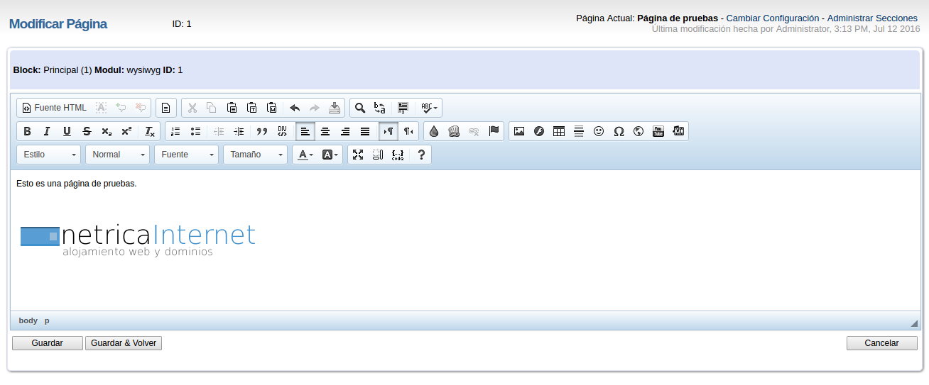This screenshot has height=385, width=929.
Task: Toggle Show Blocks view
Action: (x=378, y=155)
